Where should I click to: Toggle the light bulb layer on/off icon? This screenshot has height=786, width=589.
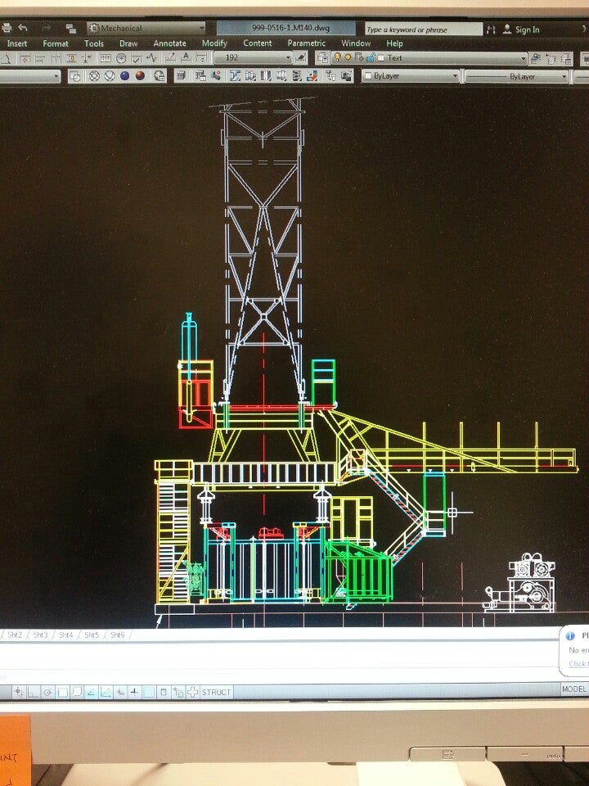click(337, 58)
